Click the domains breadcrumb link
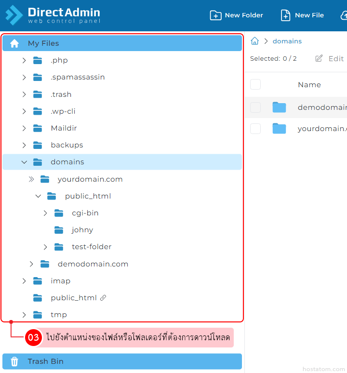347x373 pixels. (x=287, y=41)
